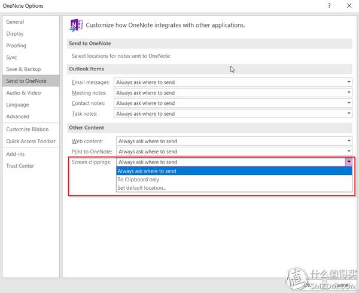Click the 'Meeting notes:' label
This screenshot has height=293, width=359.
pyautogui.click(x=89, y=93)
